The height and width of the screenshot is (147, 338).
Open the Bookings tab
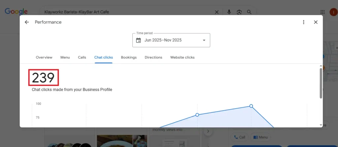click(x=129, y=57)
